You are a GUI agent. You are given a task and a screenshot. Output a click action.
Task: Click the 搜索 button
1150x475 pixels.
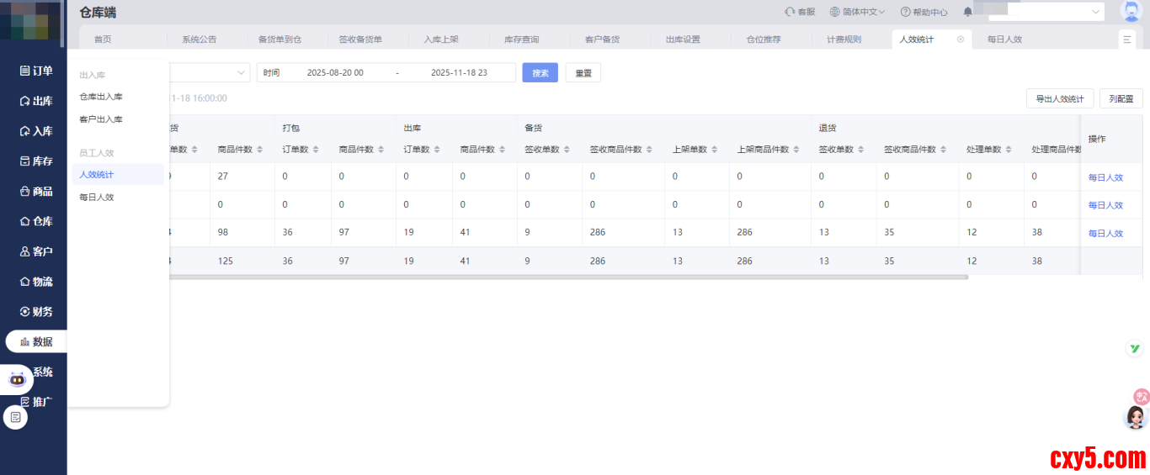point(540,73)
